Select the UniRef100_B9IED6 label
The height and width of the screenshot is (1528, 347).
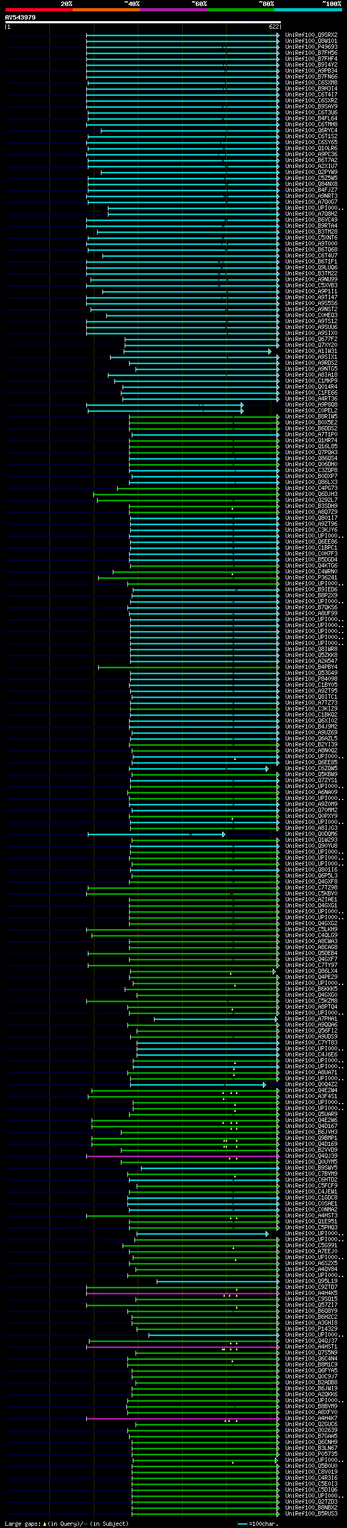(311, 590)
